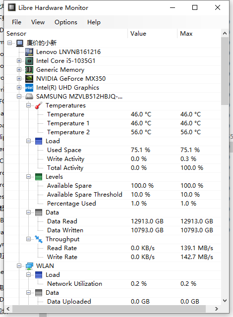Image resolution: width=233 pixels, height=317 pixels.
Task: Click the computer icon beside 廉价的小新
Action: 20,43
